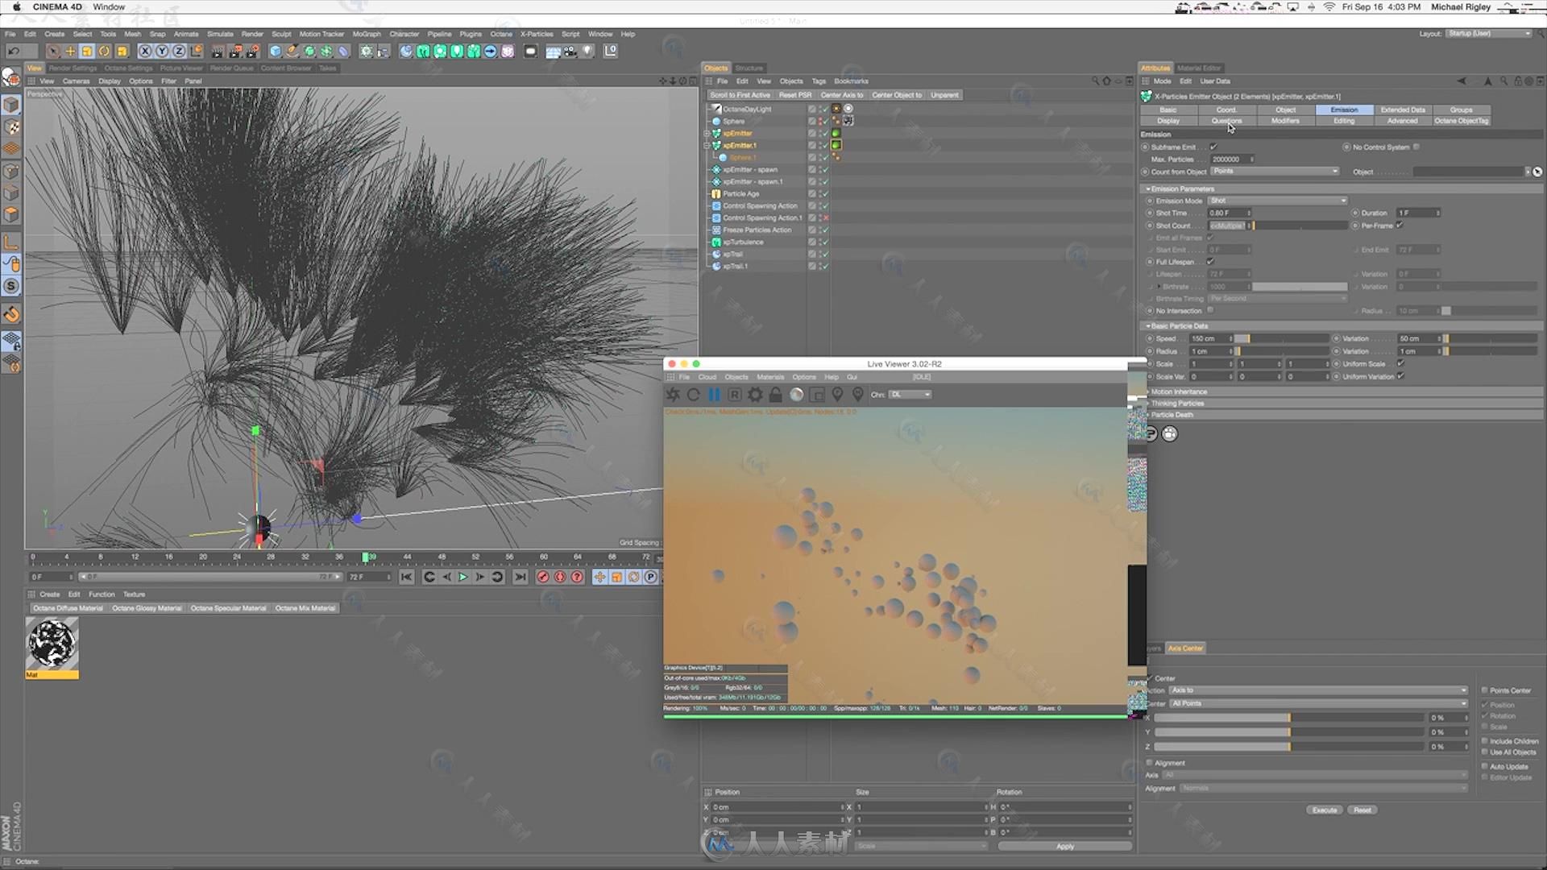Open the Simulate menu
The height and width of the screenshot is (870, 1547).
pos(220,34)
